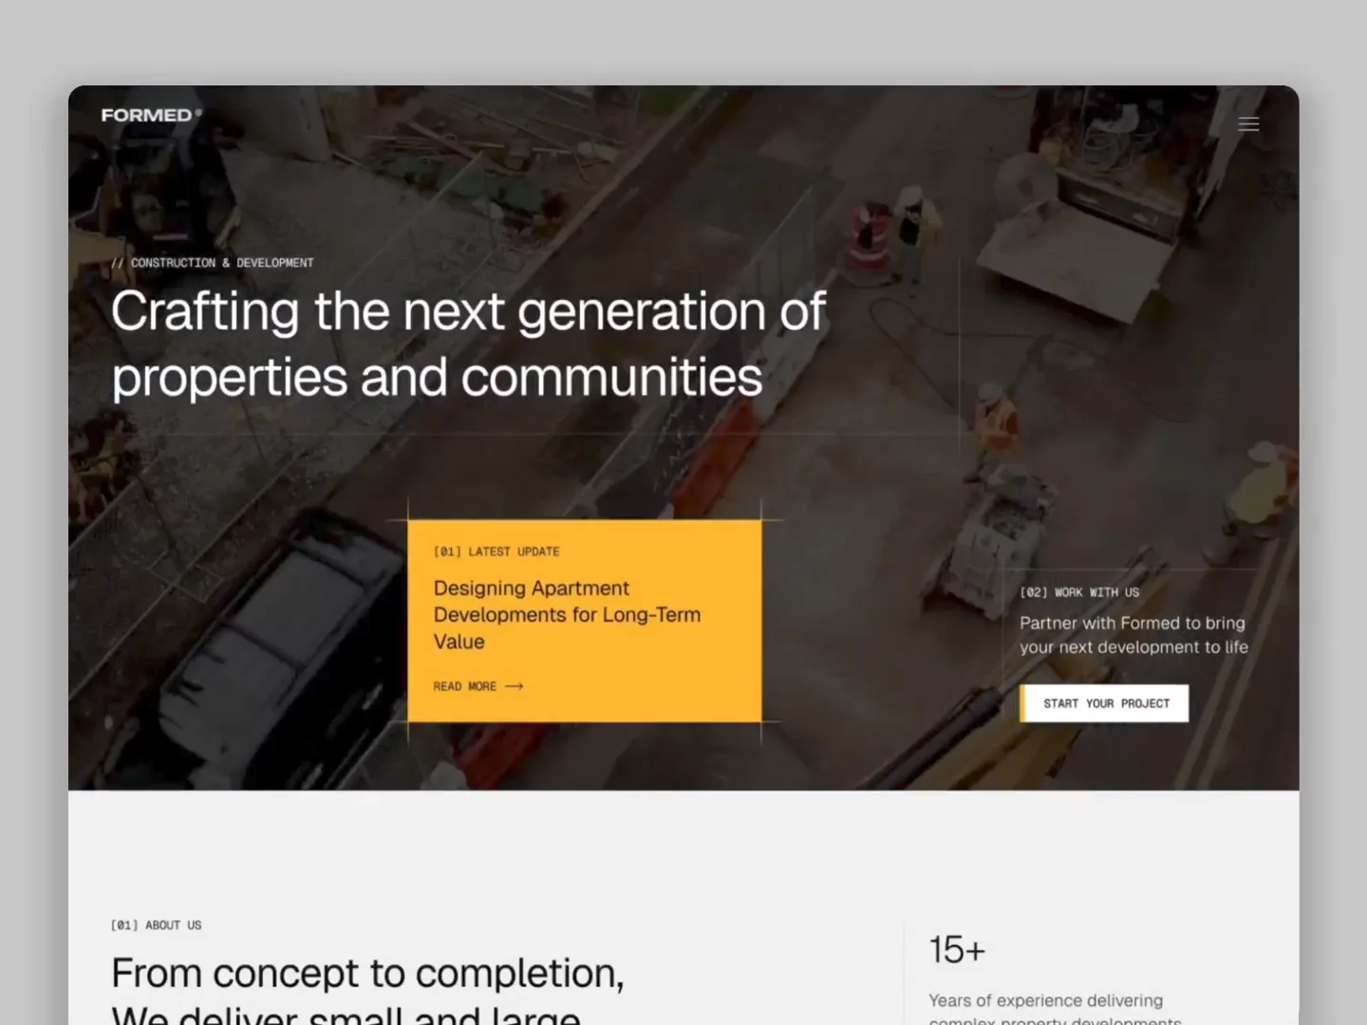1367x1025 pixels.
Task: Select the yellow Latest Update card
Action: click(x=585, y=621)
